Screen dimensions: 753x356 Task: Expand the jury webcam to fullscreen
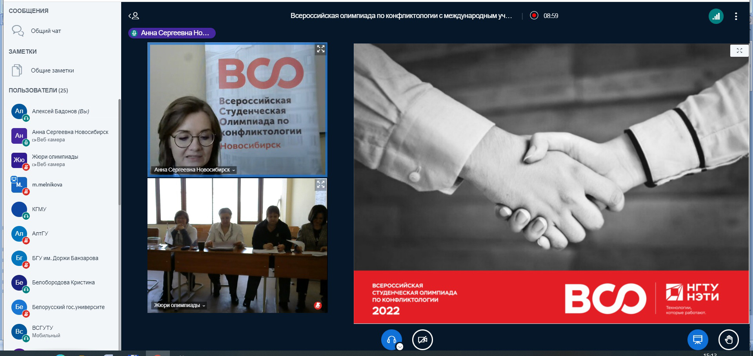click(320, 184)
